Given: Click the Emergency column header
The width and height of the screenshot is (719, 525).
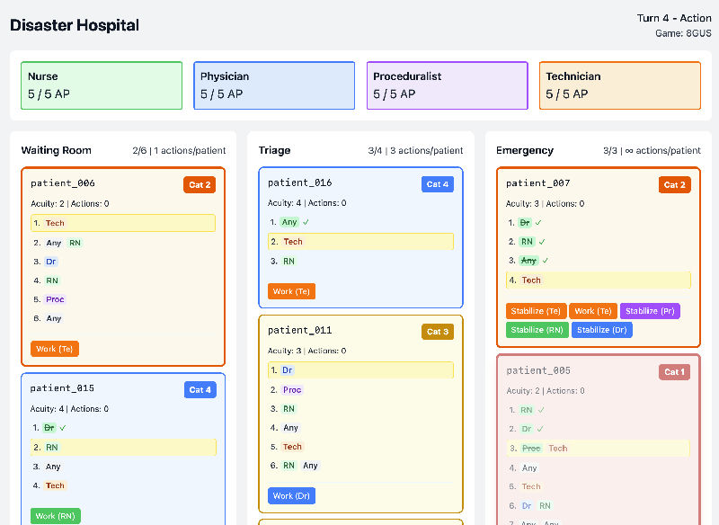Looking at the screenshot, I should (525, 150).
